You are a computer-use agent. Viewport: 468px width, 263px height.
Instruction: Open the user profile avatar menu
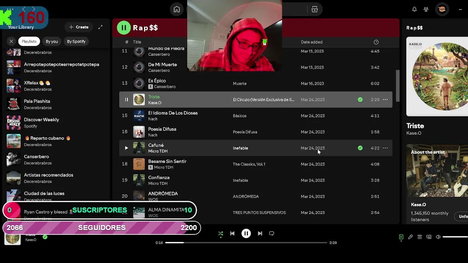point(442,9)
